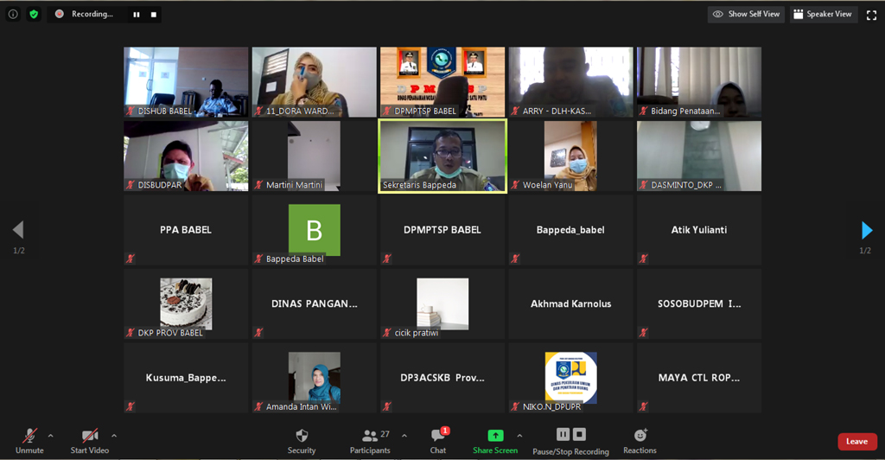
Task: Click the green Share Screen button
Action: click(x=495, y=440)
